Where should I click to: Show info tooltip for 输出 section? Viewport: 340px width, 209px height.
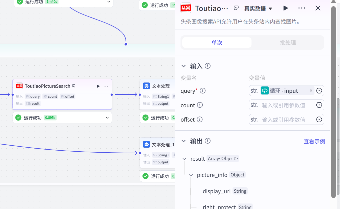pos(207,141)
